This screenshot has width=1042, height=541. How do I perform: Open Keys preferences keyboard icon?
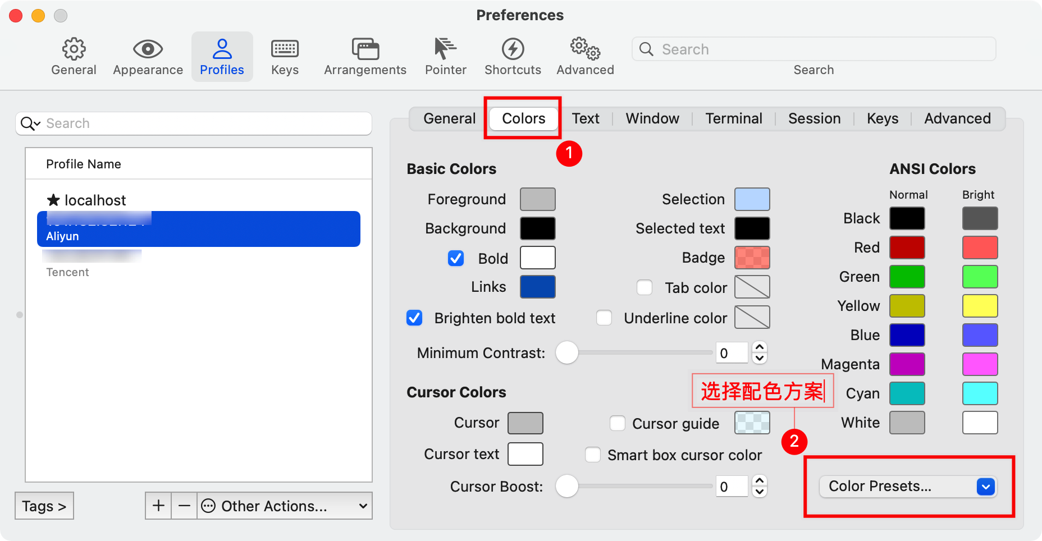285,49
